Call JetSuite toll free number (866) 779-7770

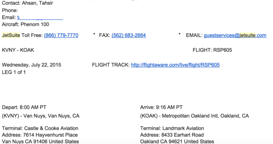tap(61, 35)
